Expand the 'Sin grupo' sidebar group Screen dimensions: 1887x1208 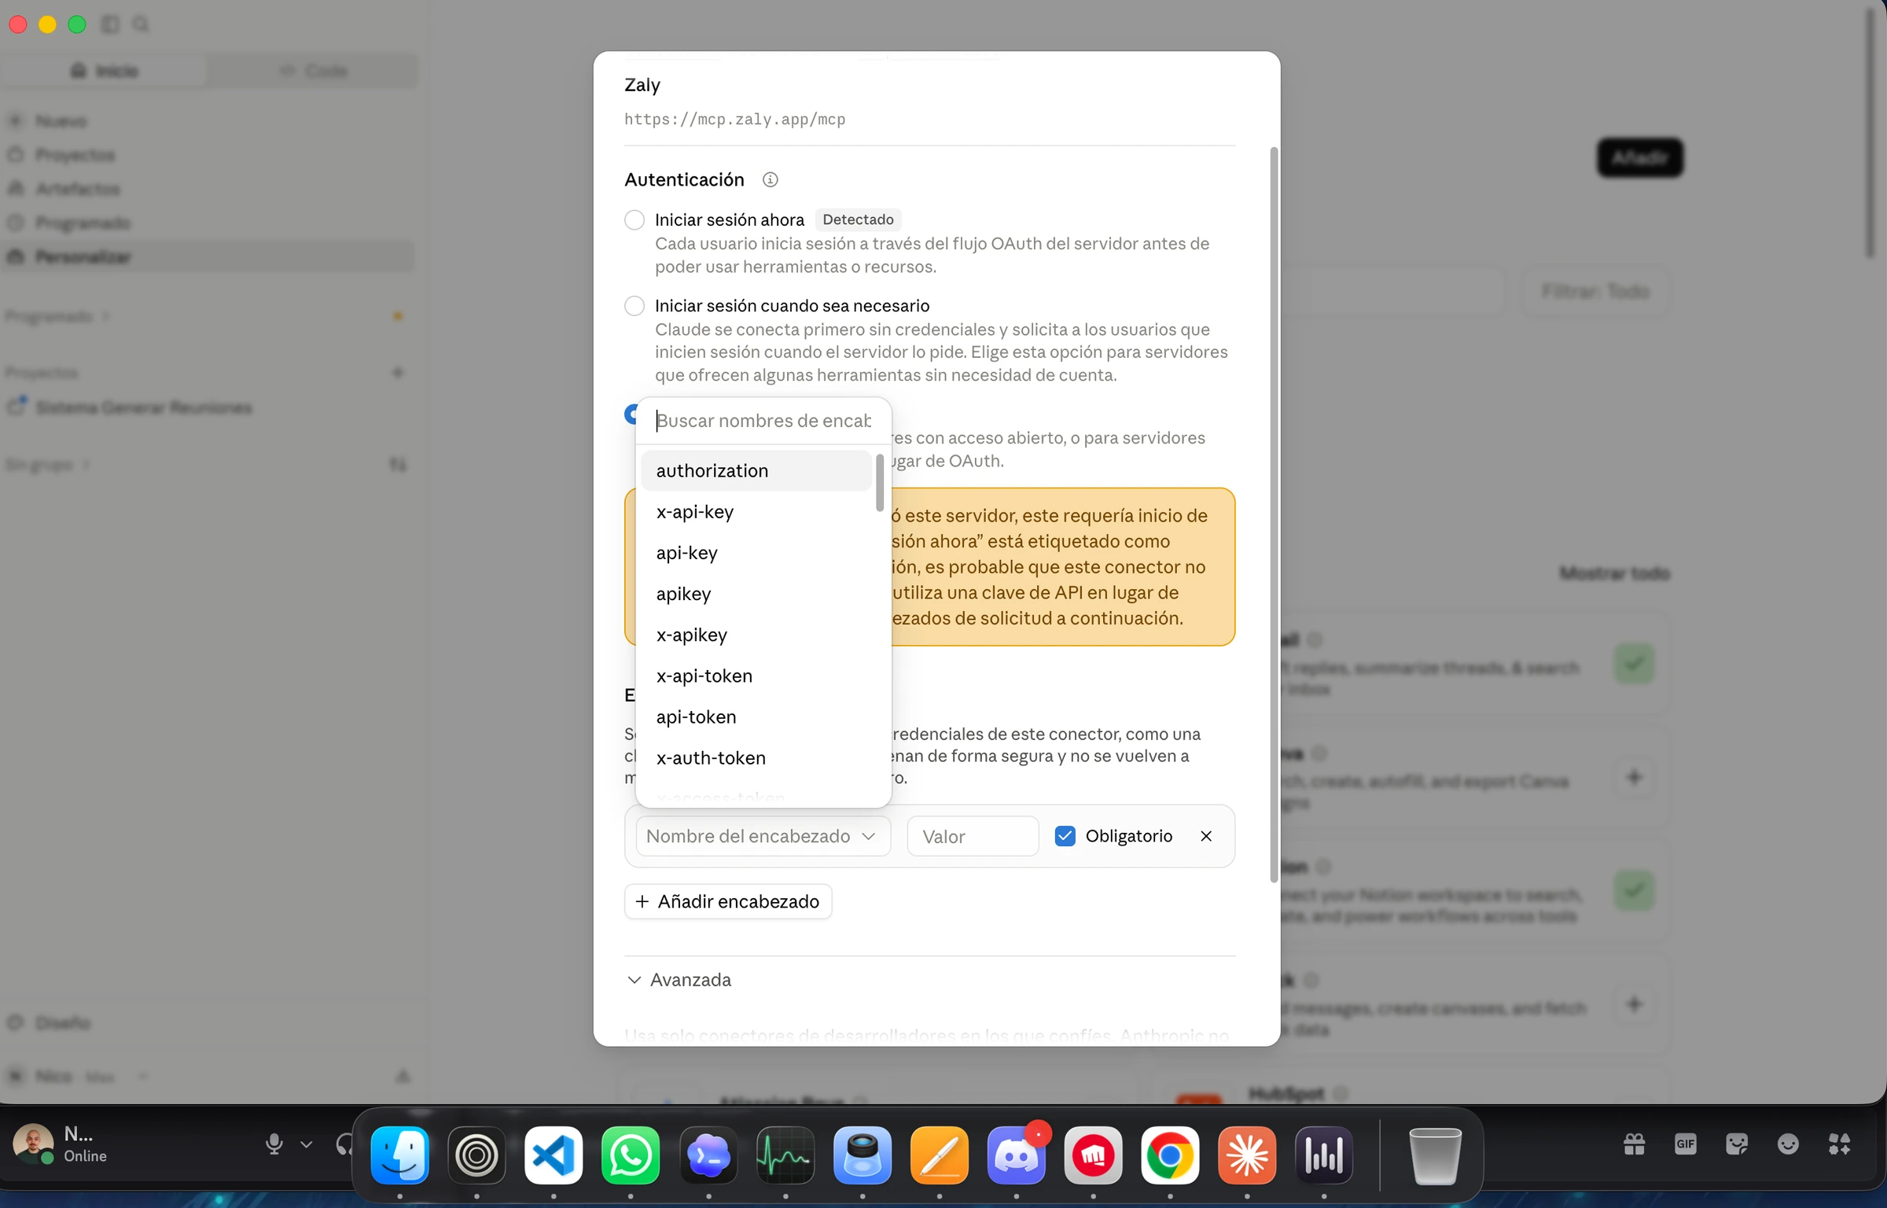86,465
